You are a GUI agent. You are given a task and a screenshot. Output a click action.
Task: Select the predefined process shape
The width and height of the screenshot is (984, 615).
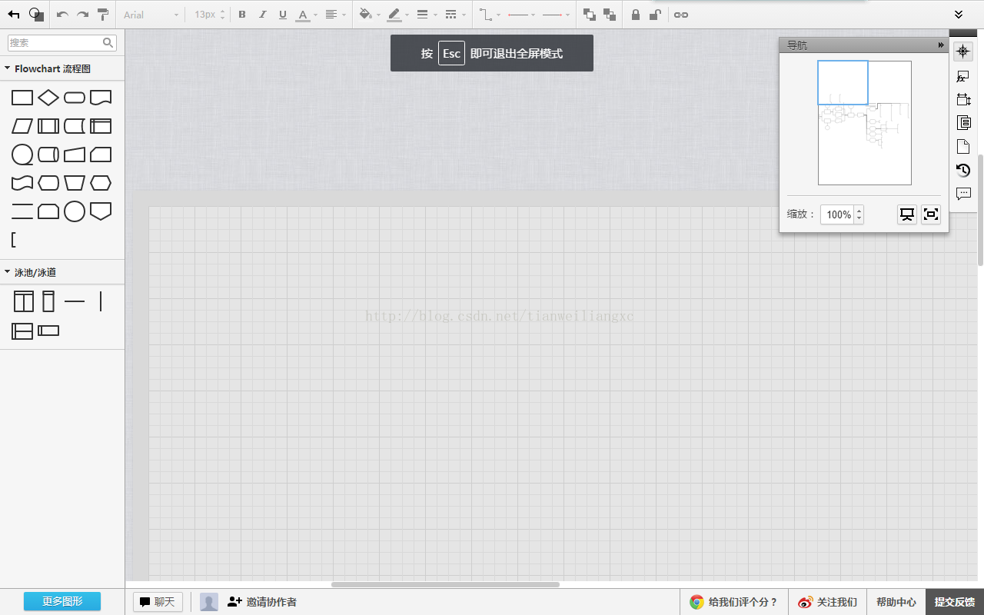[48, 126]
